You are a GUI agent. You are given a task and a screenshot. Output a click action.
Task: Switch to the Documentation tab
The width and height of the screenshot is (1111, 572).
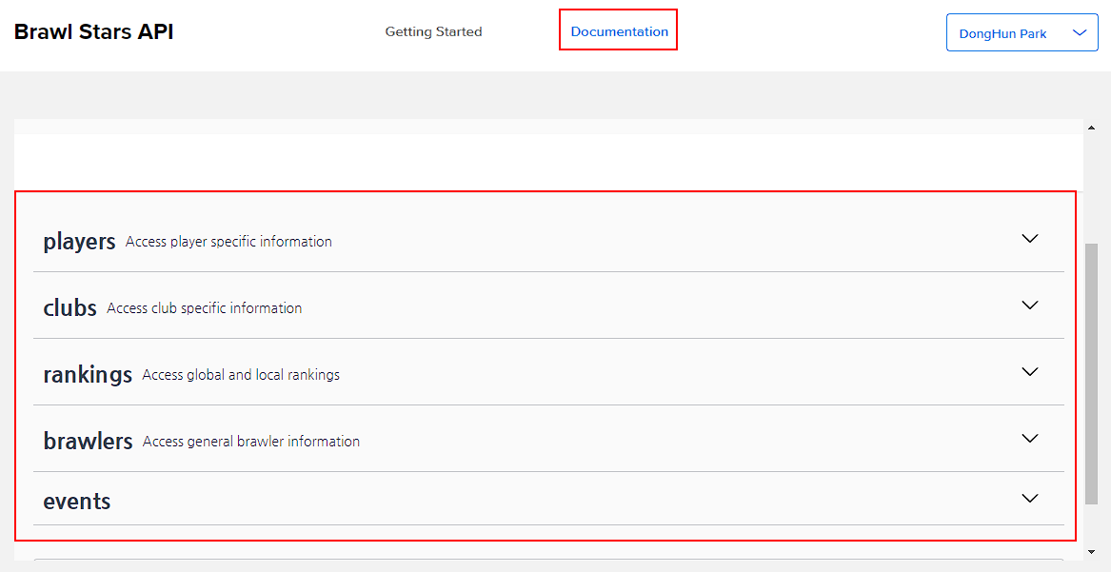point(619,31)
